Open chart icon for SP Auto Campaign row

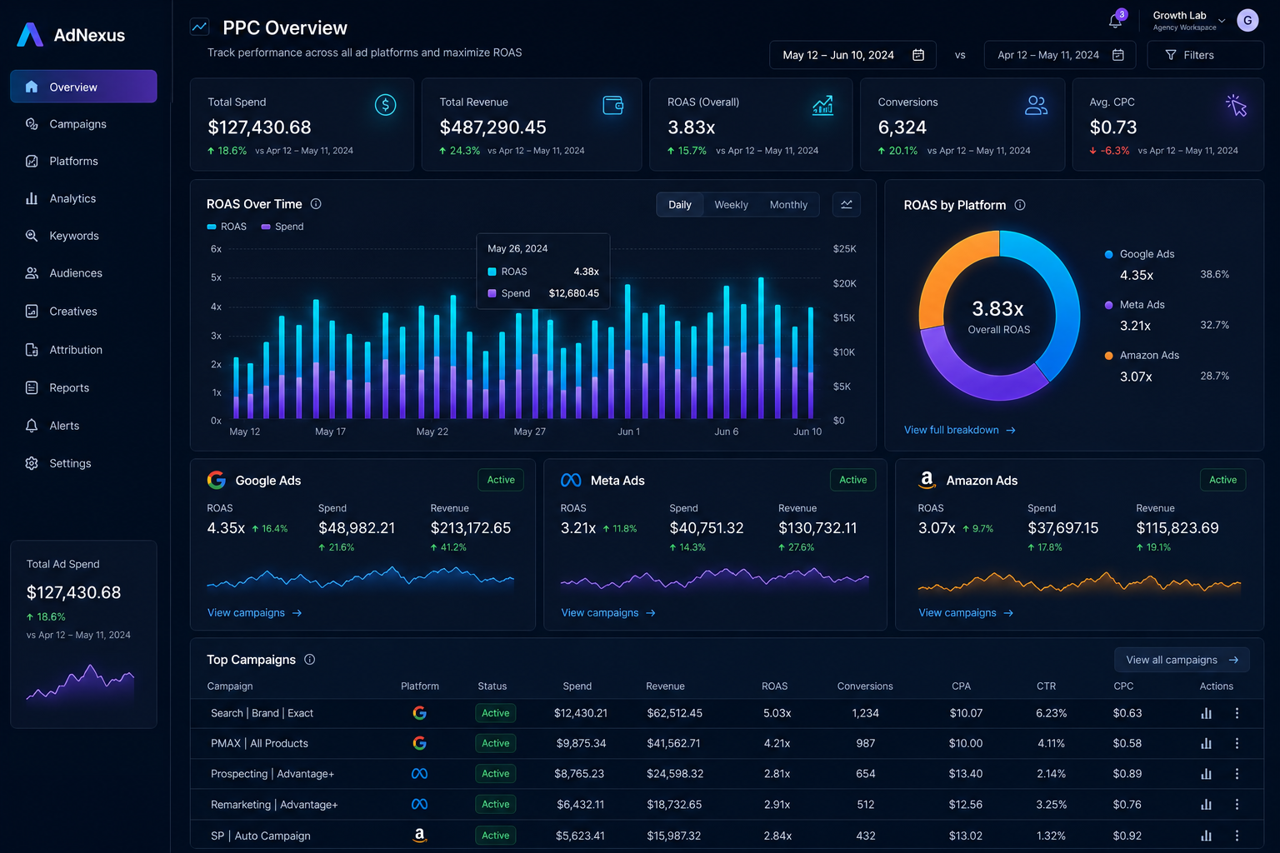pyautogui.click(x=1206, y=836)
